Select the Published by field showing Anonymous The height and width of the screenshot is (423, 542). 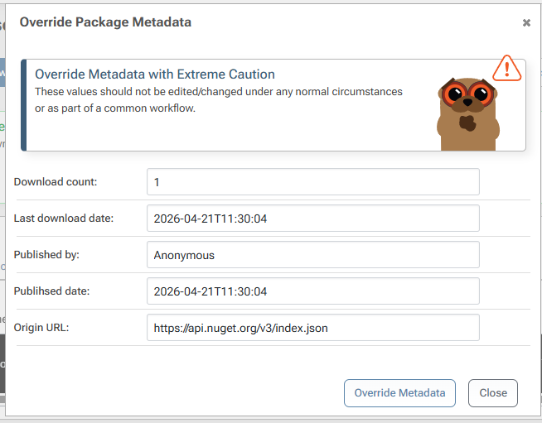click(x=312, y=255)
